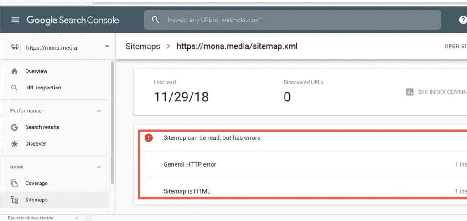
Task: Open URL inspection in sidebar
Action: [43, 88]
